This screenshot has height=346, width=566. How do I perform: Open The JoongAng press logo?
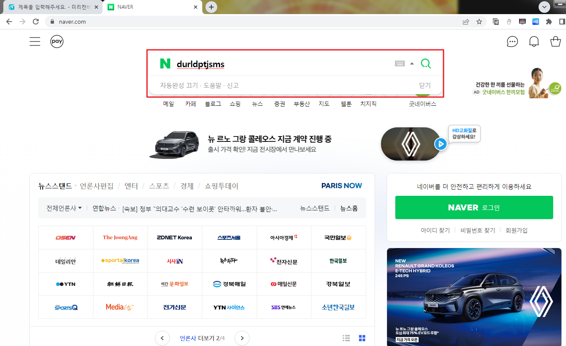point(120,238)
